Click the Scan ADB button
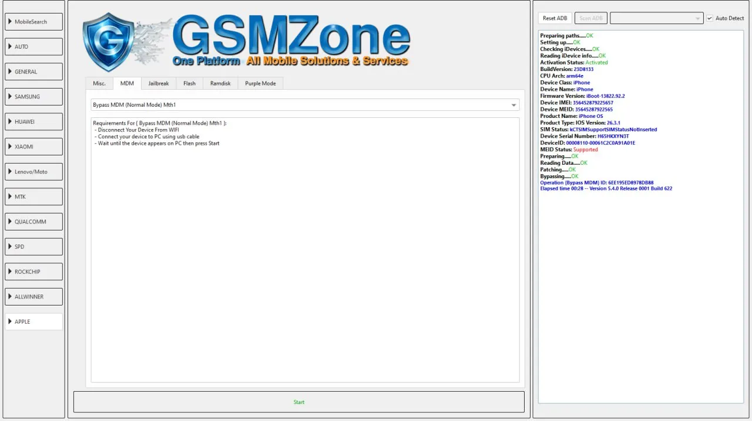The width and height of the screenshot is (752, 421). pyautogui.click(x=590, y=18)
